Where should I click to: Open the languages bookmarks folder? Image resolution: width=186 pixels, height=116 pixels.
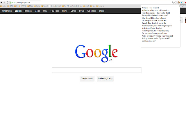100,6
